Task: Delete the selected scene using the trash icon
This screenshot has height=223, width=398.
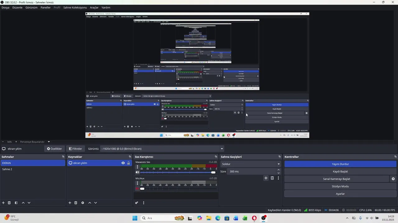Action: tap(9, 203)
